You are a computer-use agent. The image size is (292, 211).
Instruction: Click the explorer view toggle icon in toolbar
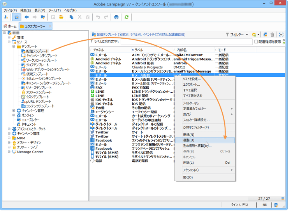[16, 17]
